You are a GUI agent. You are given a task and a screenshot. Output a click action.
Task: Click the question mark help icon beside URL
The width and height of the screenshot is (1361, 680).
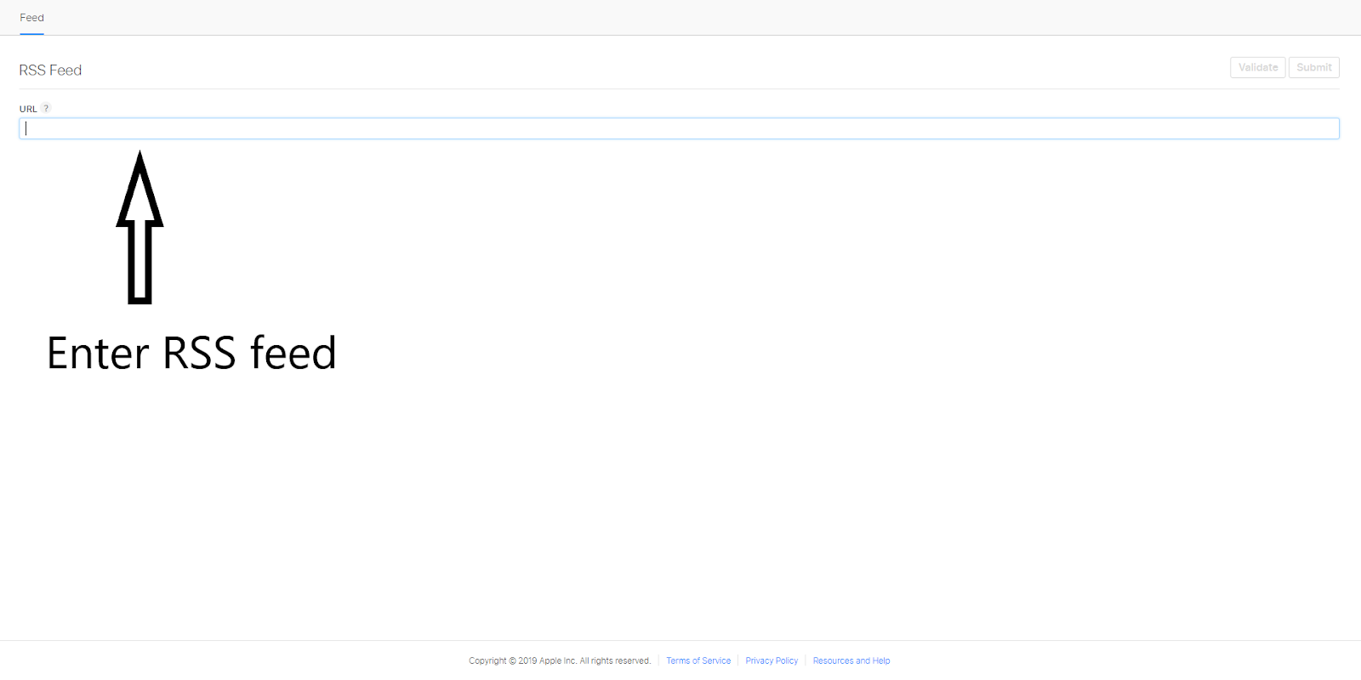[x=46, y=108]
